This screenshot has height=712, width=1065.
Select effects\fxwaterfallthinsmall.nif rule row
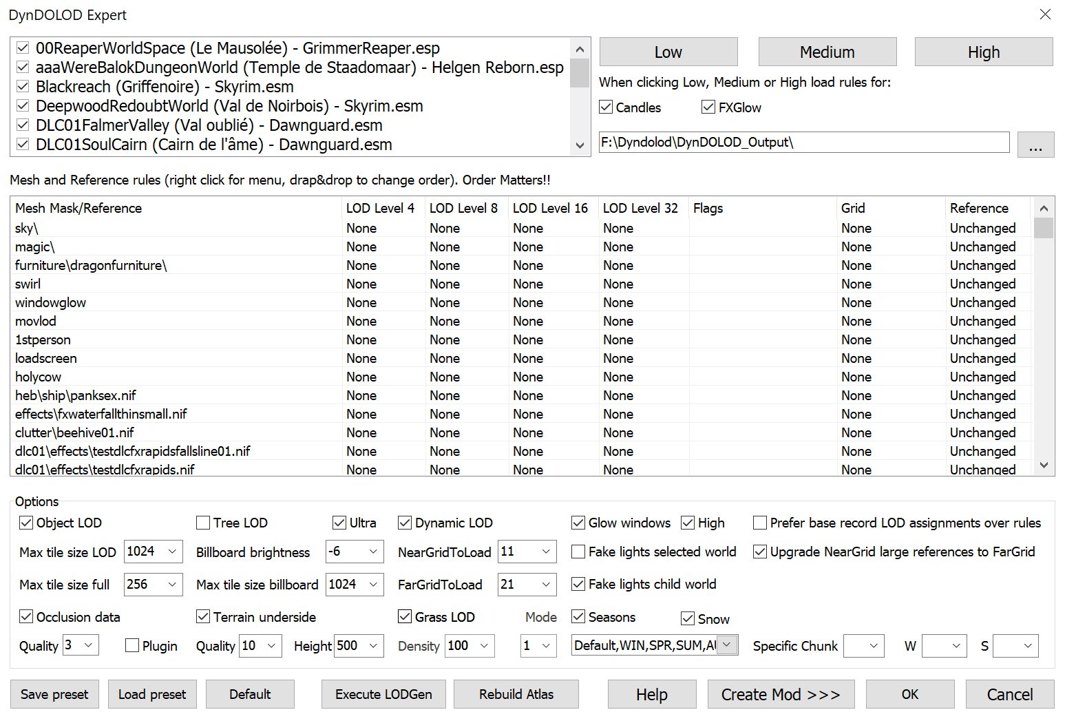point(522,414)
